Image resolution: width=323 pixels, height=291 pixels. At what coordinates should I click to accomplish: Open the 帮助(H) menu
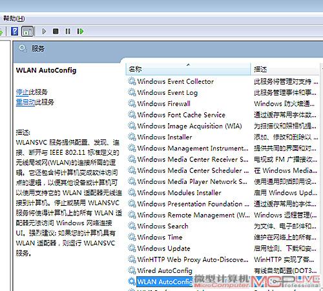tap(14, 19)
